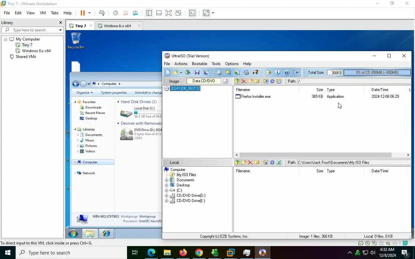Click the Extract icon in Image pane toolbar
This screenshot has width=415, height=259.
[x=266, y=81]
